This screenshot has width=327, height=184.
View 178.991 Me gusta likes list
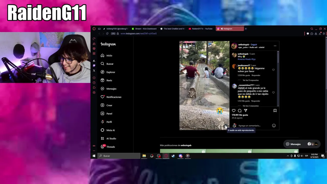[240, 115]
